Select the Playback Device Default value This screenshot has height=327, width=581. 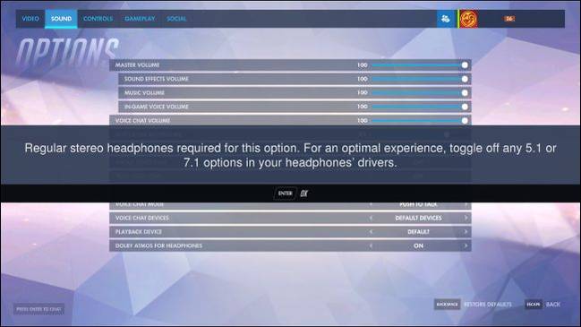point(418,232)
